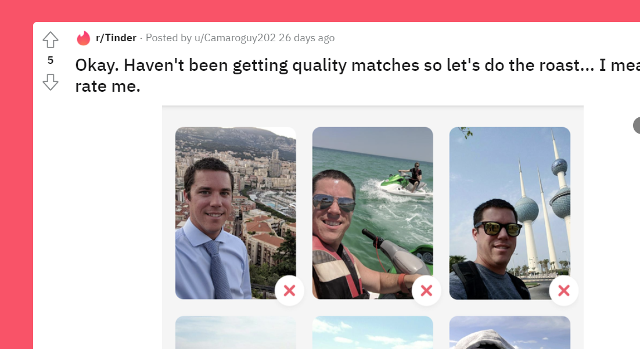Viewport: 640px width, 349px height.
Task: Open the r/Tinder subreddit link
Action: 116,38
